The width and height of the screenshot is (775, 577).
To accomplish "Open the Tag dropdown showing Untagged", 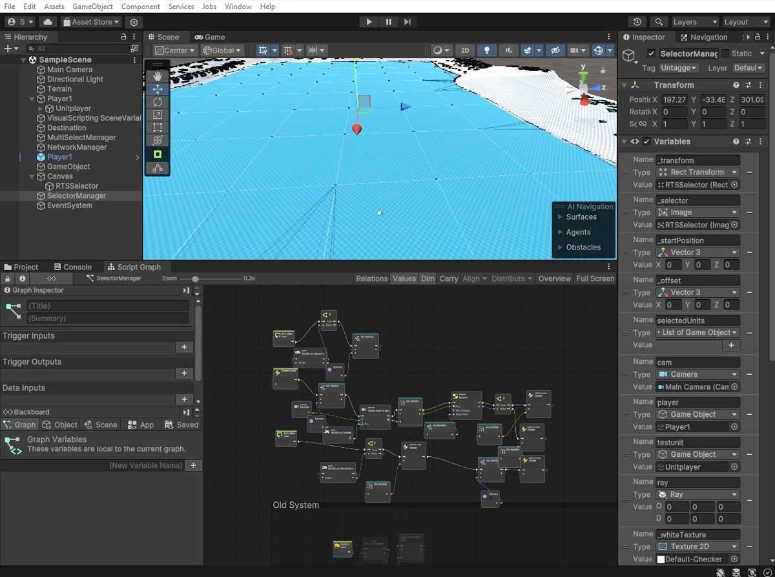I will click(678, 68).
